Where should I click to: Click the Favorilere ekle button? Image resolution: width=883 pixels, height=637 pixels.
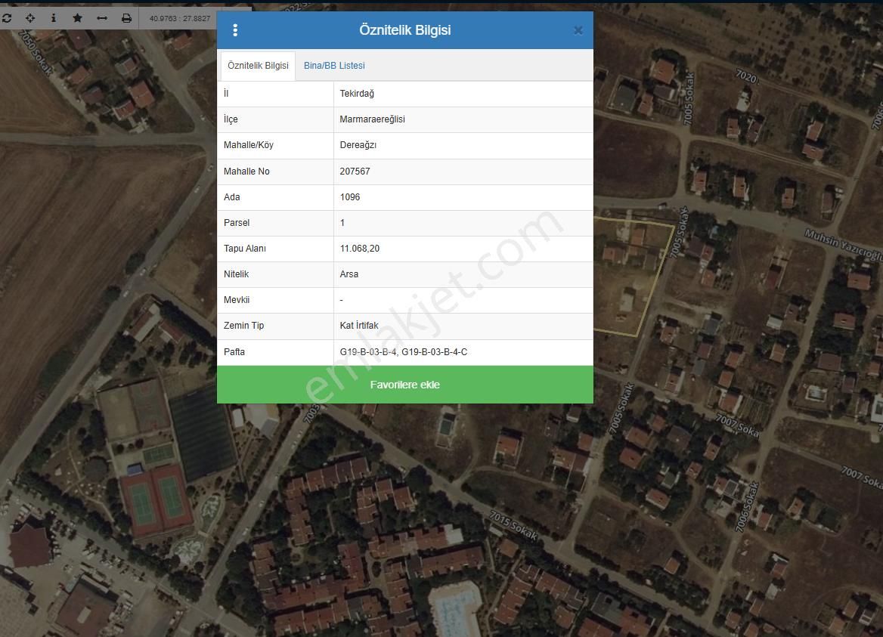pyautogui.click(x=405, y=385)
